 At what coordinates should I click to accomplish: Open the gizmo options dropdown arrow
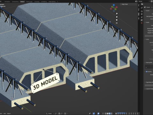click(96, 113)
